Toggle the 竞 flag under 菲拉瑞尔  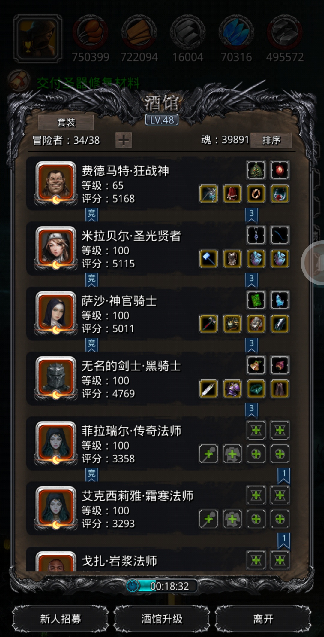point(92,475)
